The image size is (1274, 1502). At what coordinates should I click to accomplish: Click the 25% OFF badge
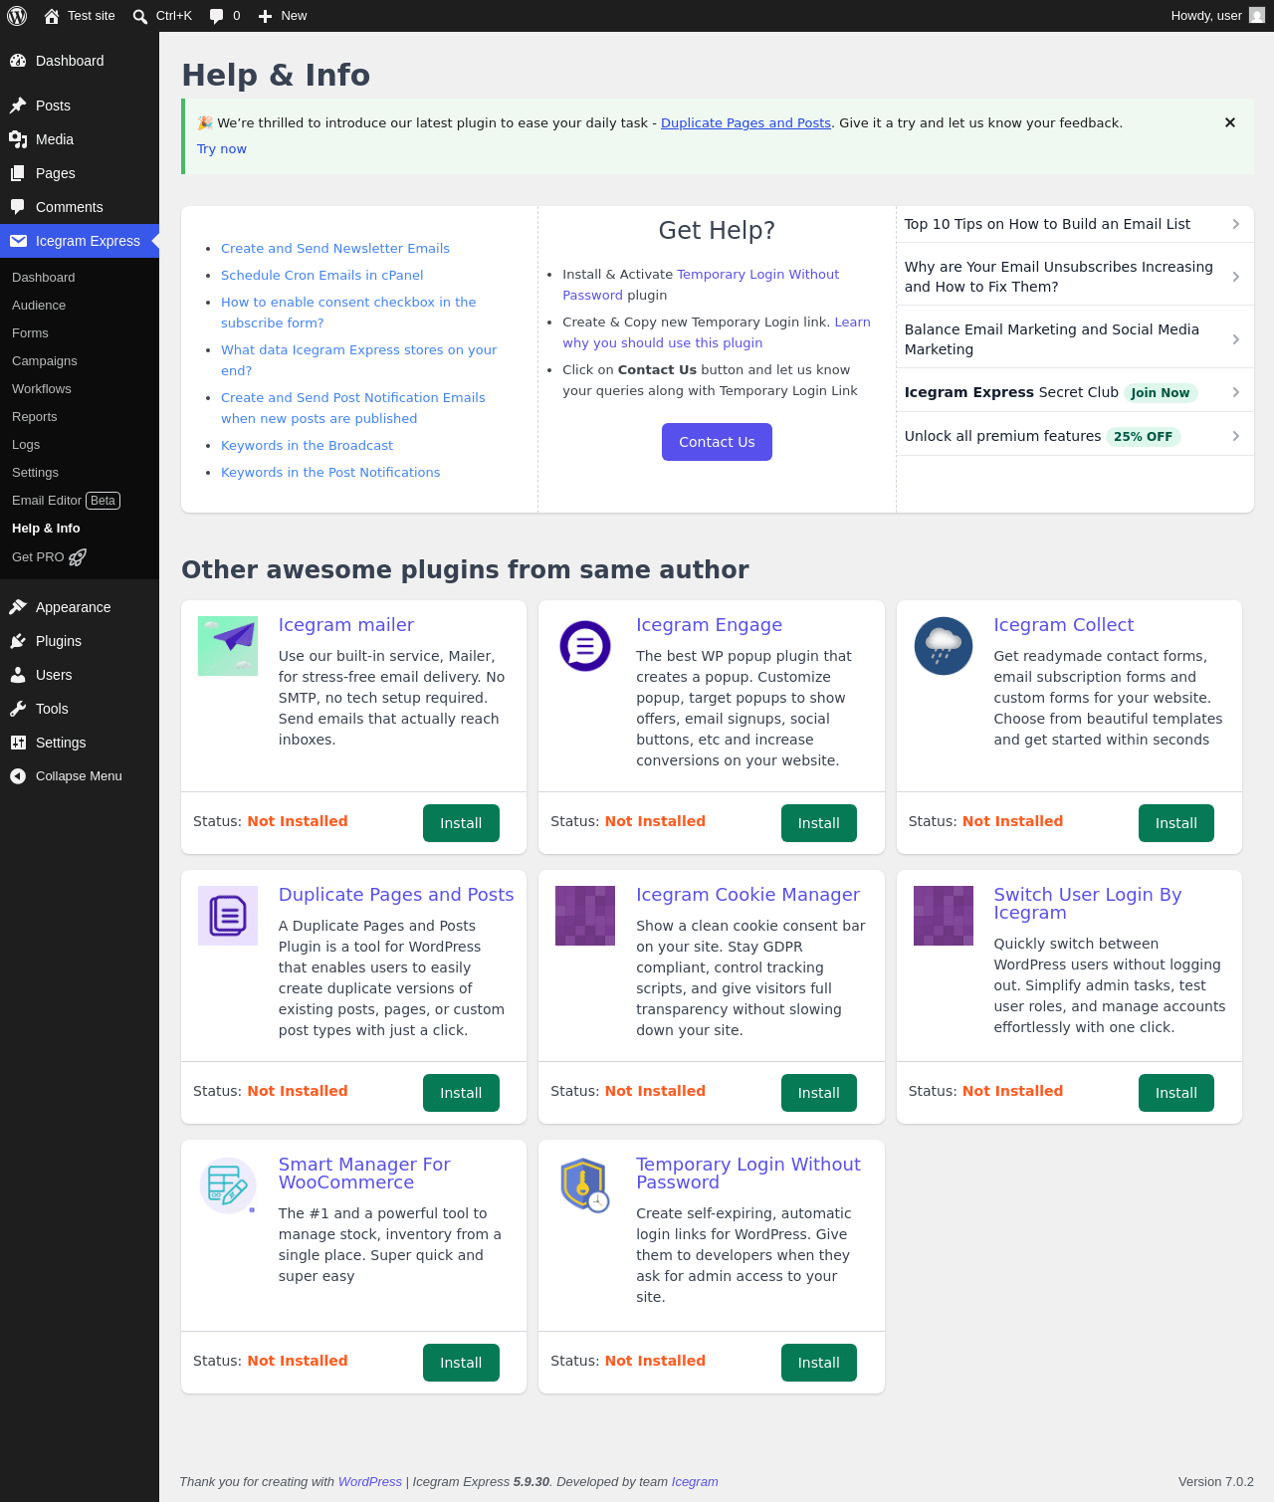pyautogui.click(x=1144, y=437)
